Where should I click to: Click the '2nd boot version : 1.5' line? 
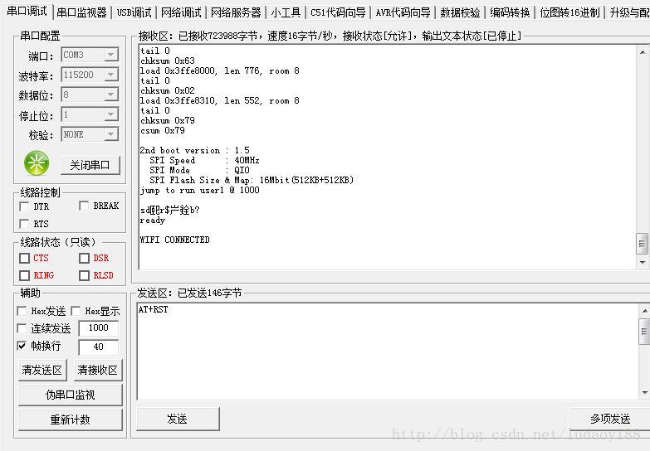[195, 150]
